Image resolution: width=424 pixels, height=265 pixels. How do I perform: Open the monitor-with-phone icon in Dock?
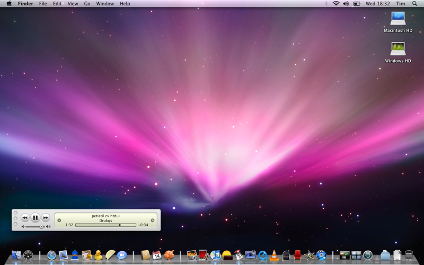click(250, 255)
